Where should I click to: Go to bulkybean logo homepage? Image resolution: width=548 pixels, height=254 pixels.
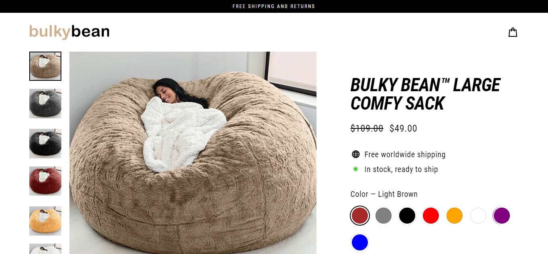coord(69,32)
